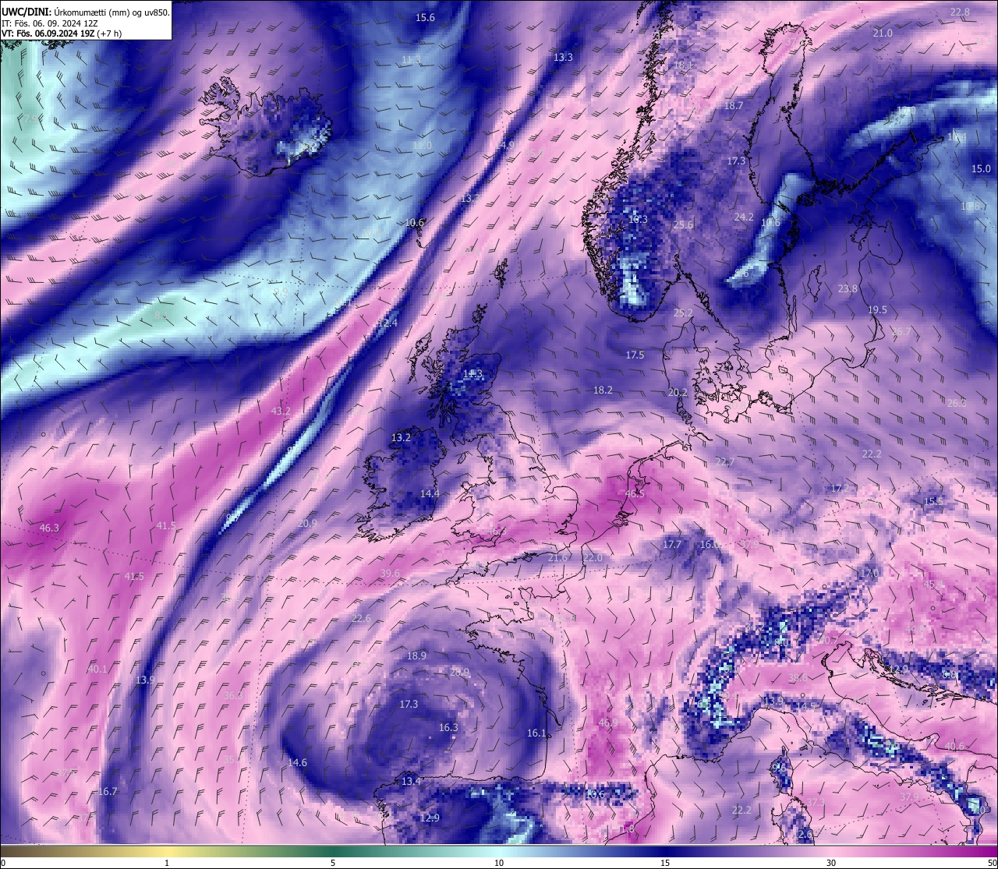998x869 pixels.
Task: Click the 25.6 value label
Action: (x=683, y=224)
